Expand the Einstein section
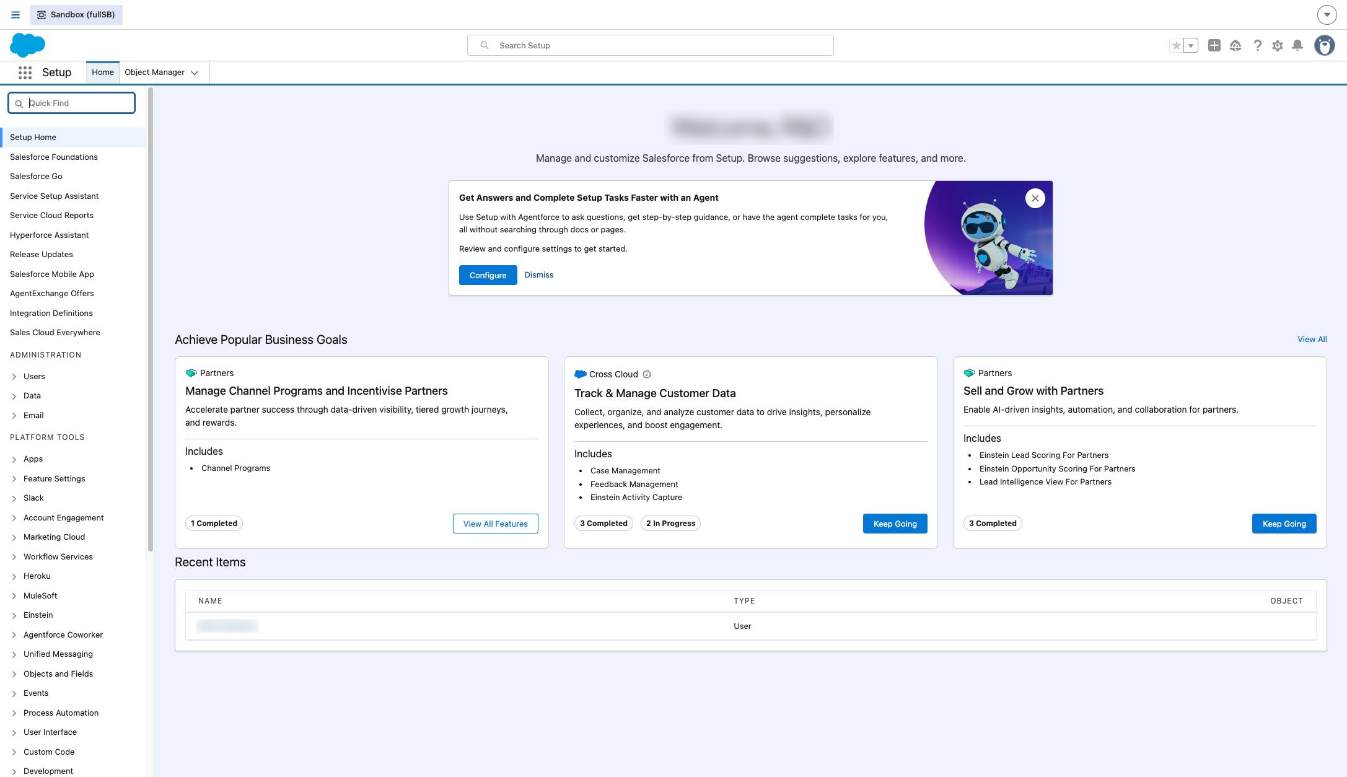Screen dimensions: 1347x777 point(14,615)
